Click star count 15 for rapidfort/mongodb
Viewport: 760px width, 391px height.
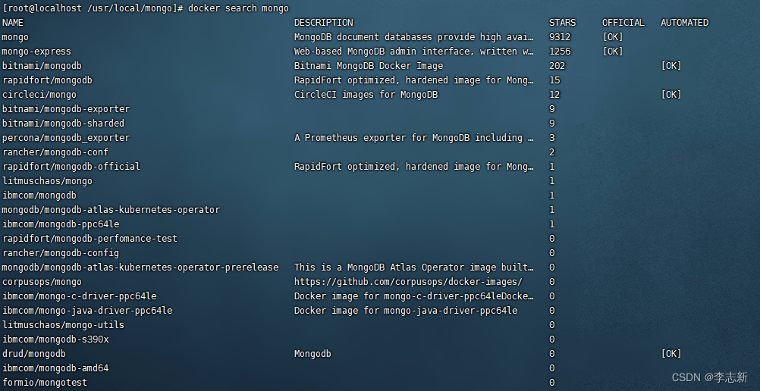554,80
